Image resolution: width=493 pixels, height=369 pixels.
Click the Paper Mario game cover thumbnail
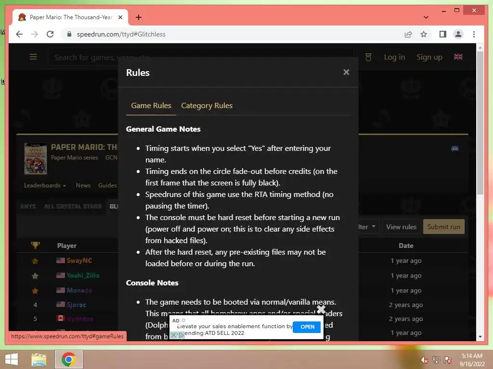36,159
